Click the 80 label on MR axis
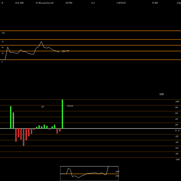Image resolution: width=181 pixels, height=181 pixels. (x=177, y=108)
